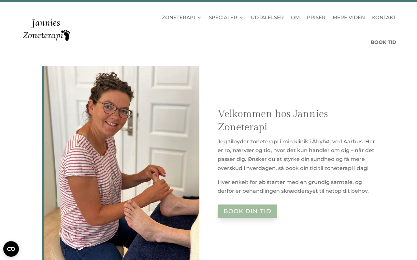417x260 pixels.
Task: Open the Mere viden page
Action: 349,18
